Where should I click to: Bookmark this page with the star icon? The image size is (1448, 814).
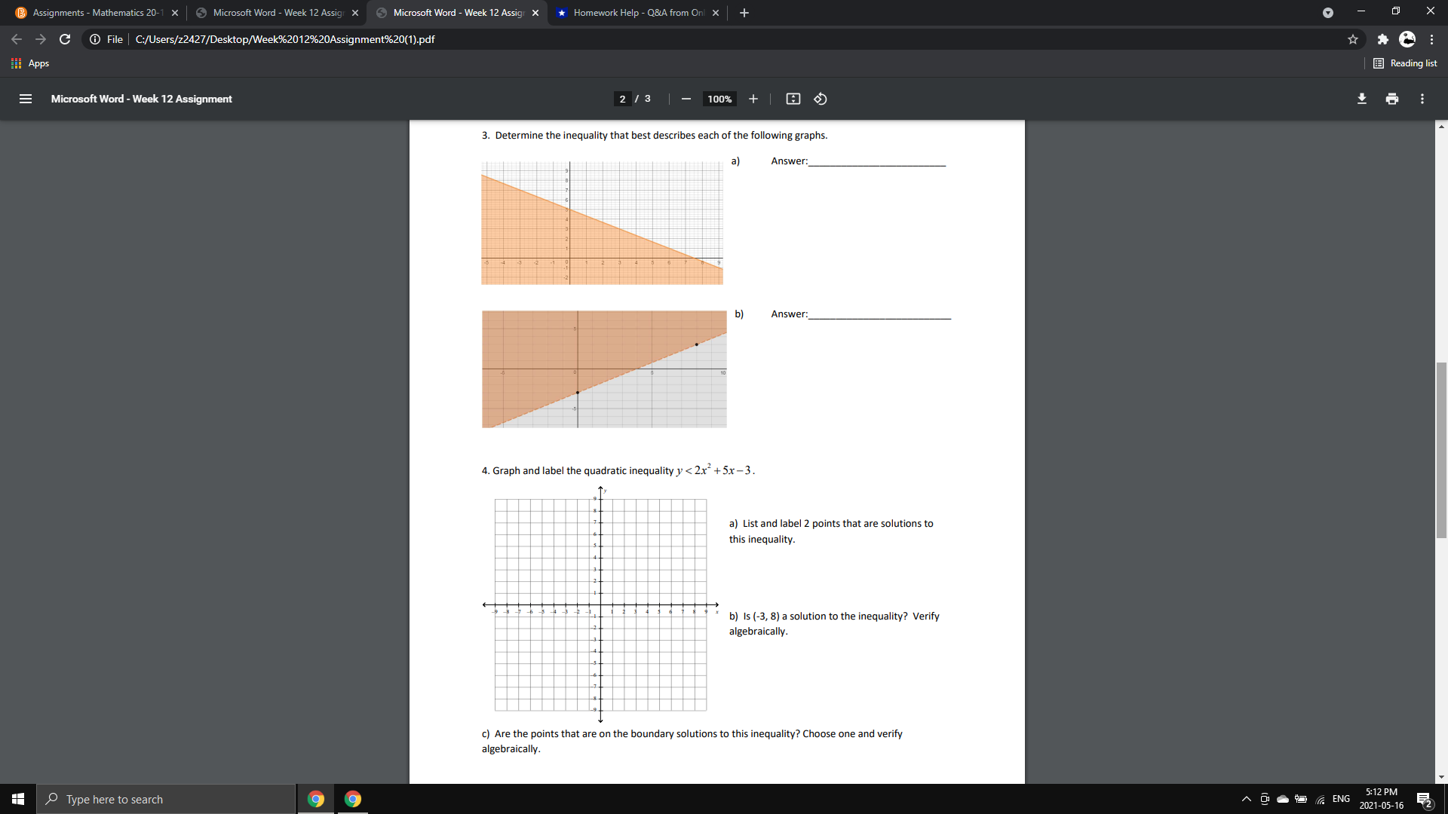pyautogui.click(x=1353, y=39)
